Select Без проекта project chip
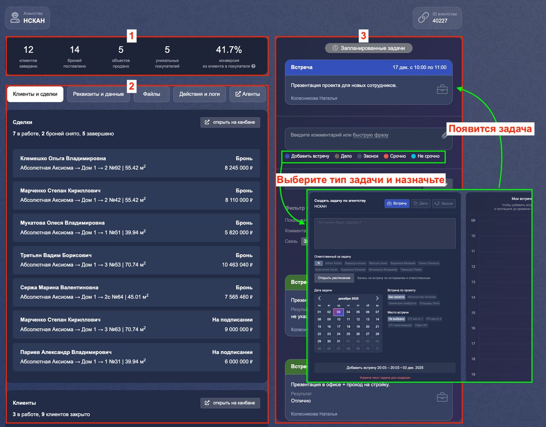 [x=396, y=297]
